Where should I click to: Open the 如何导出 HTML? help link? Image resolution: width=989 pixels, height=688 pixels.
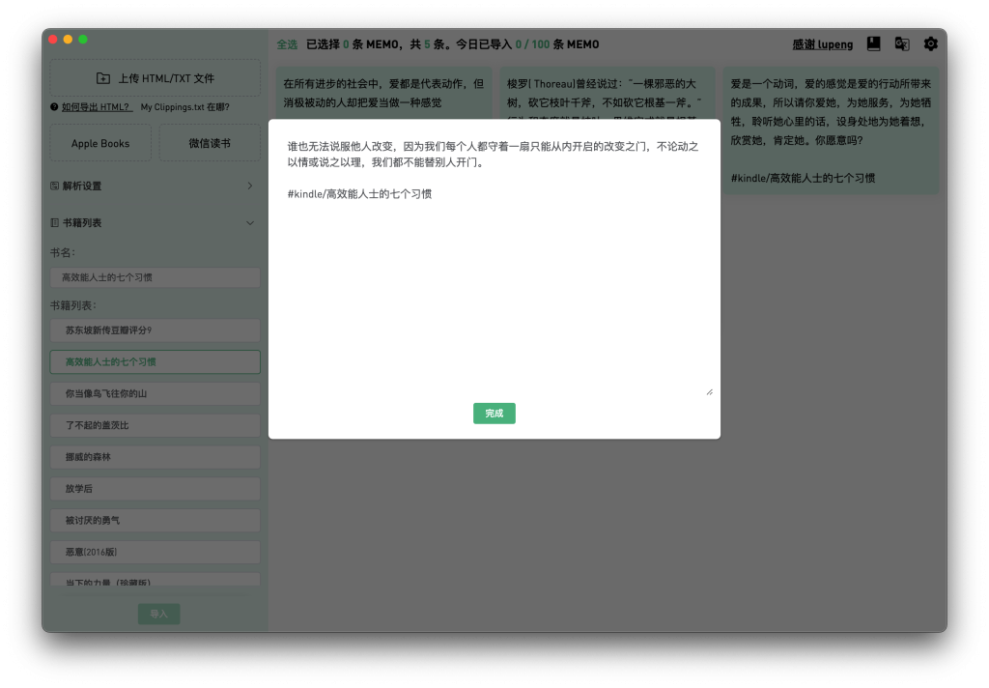click(97, 107)
